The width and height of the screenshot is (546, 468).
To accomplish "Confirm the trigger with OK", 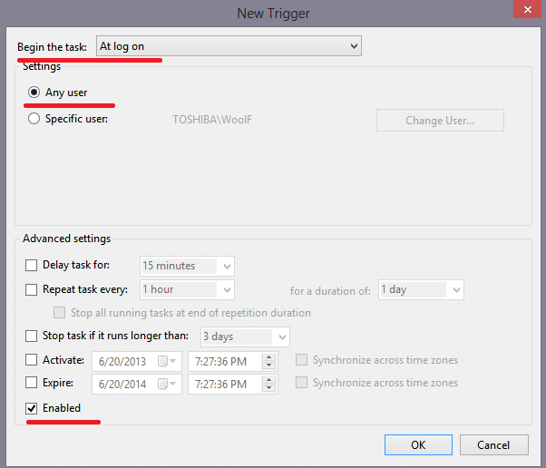I will click(418, 444).
